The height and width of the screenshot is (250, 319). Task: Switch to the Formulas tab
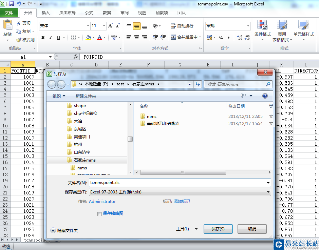(x=89, y=13)
